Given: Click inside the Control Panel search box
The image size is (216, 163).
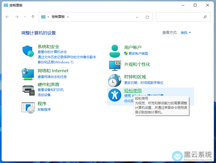Looking at the screenshot, I should click(180, 17).
